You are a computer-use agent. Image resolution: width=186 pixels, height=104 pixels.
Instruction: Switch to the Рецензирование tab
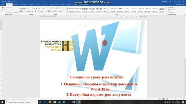(55, 5)
